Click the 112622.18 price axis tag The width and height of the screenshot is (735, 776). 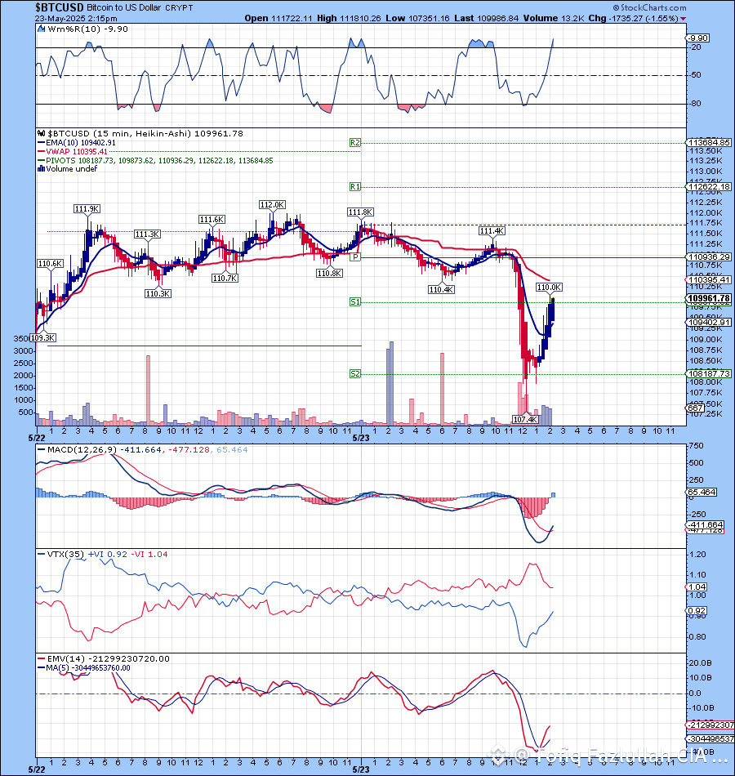tap(709, 186)
